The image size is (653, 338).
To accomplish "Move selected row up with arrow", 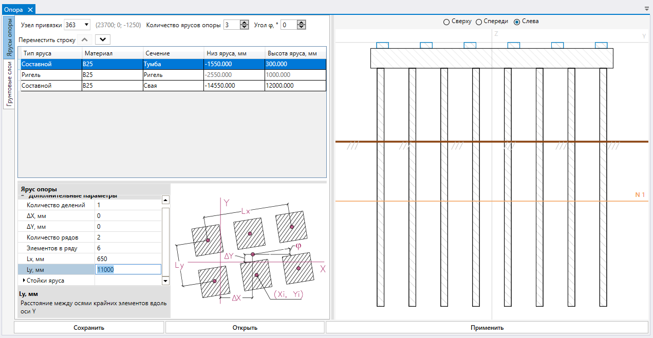I will click(x=86, y=39).
